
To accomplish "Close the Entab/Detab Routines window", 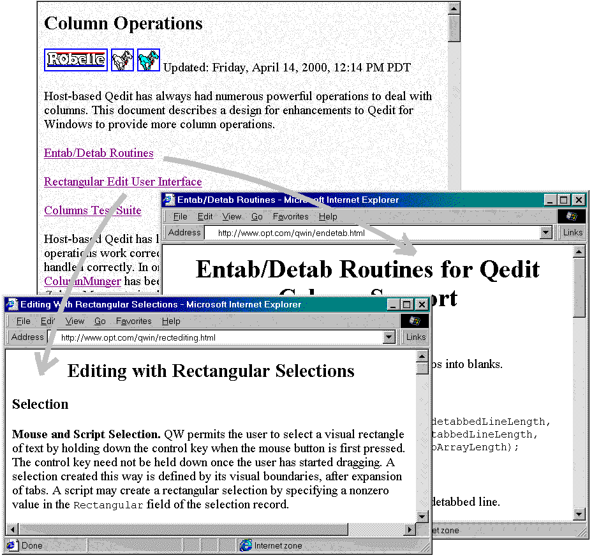I will point(579,200).
